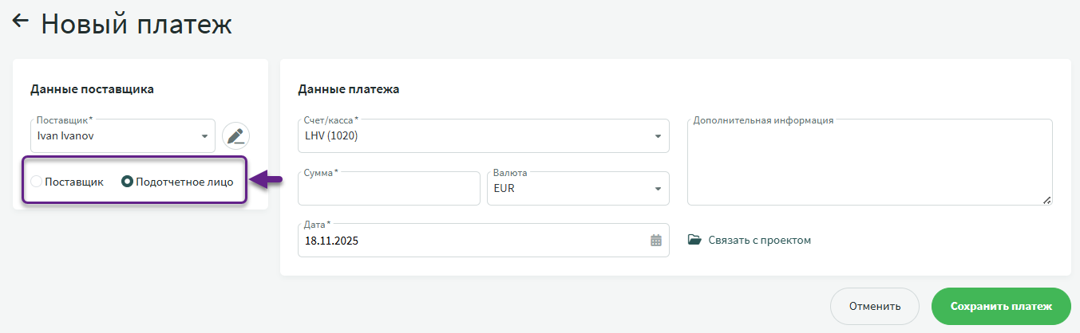Open the calendar icon in Дата field
The image size is (1080, 333).
point(656,241)
